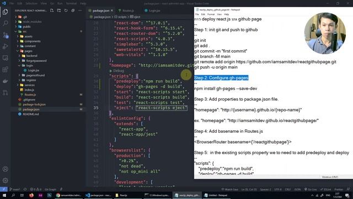Open the Extensions view
Screen dimensions: 353x199
coord(5,70)
